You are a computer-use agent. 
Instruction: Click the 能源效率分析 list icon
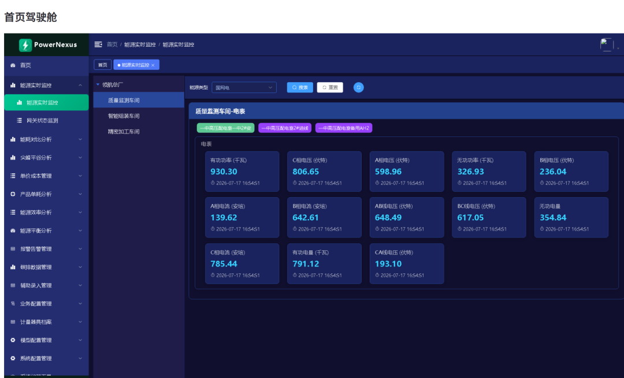point(13,213)
